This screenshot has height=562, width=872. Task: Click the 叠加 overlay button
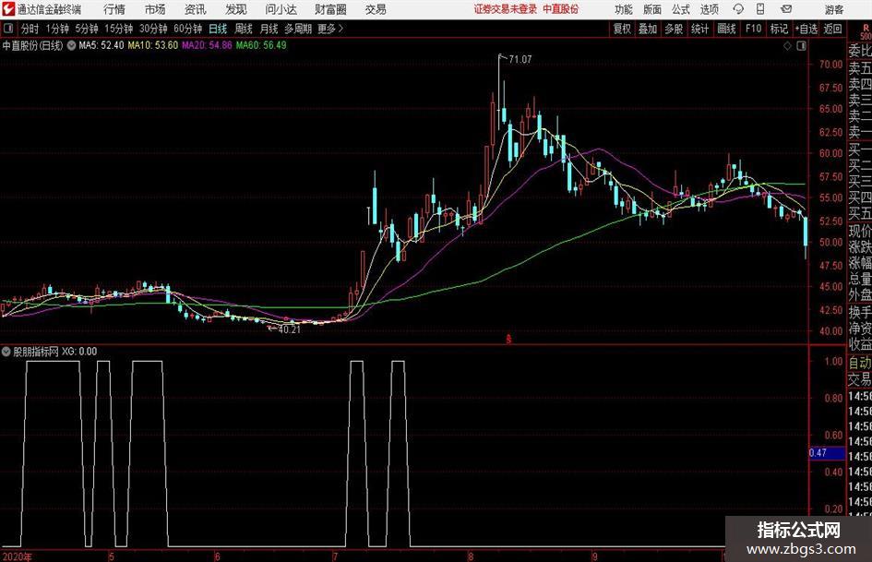[648, 29]
